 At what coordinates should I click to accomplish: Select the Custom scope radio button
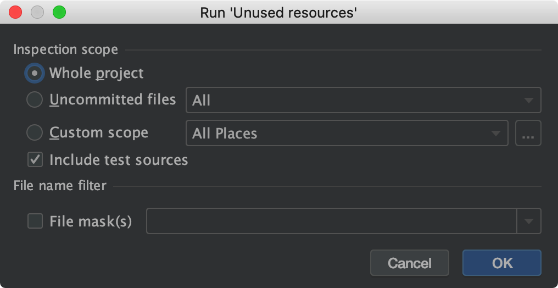coord(35,133)
